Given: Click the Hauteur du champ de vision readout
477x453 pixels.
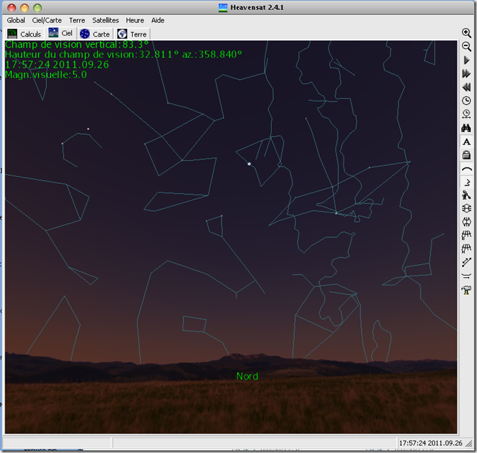Looking at the screenshot, I should [124, 55].
